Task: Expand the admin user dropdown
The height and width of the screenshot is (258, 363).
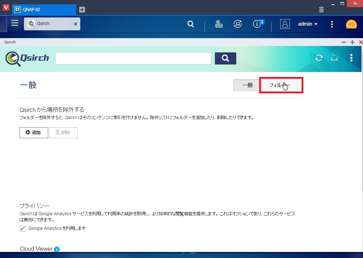Action: (x=307, y=24)
